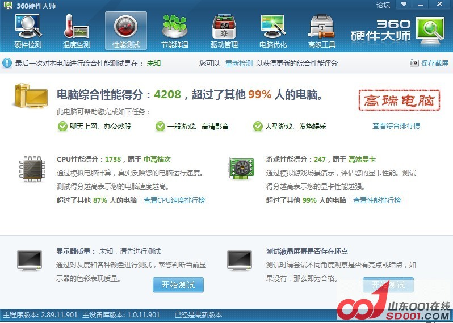This screenshot has width=453, height=323.
Task: Open 查看性能排行榜 gaming performance ranking
Action: pos(377,200)
